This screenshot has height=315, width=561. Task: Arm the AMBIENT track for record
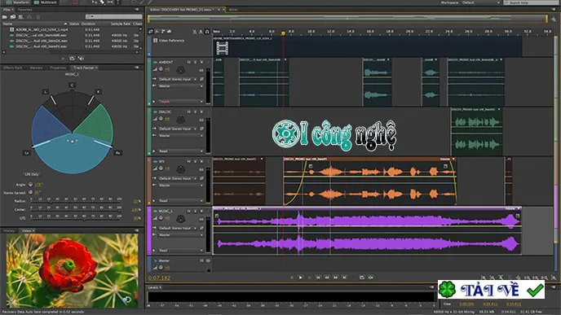point(201,62)
